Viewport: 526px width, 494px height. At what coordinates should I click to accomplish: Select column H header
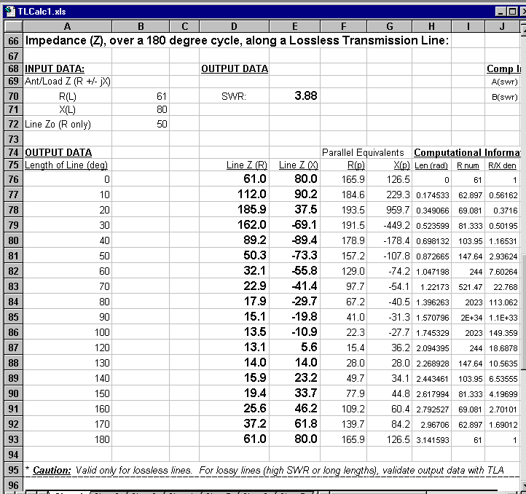click(x=432, y=26)
